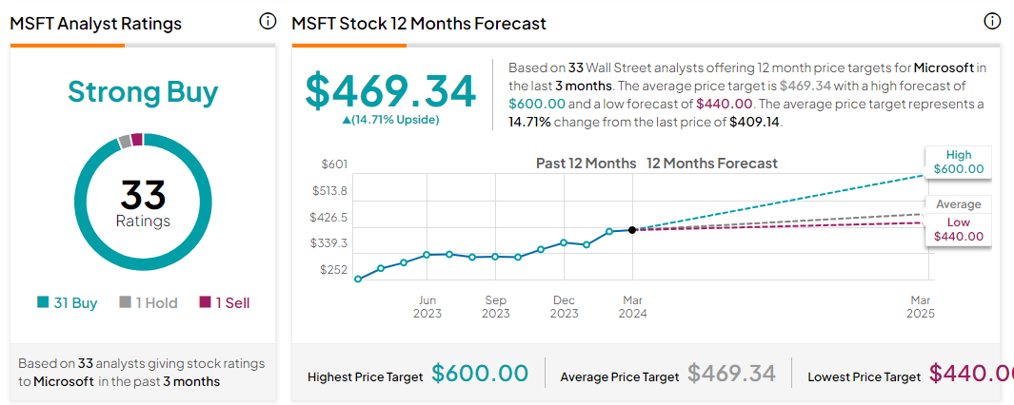Select the High $600.00 forecast tag
Image resolution: width=1014 pixels, height=405 pixels.
958,163
